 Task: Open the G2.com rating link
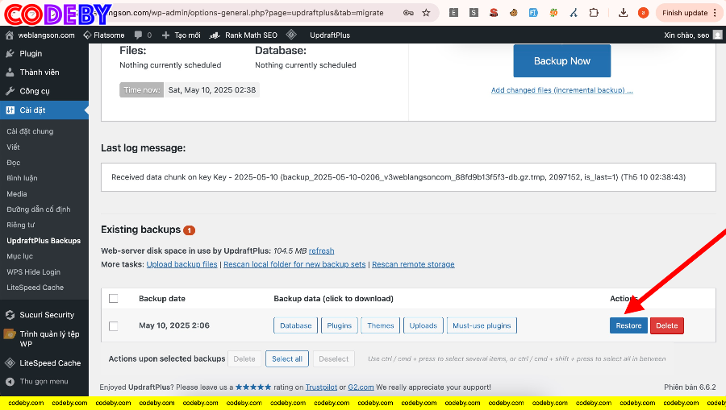point(361,387)
